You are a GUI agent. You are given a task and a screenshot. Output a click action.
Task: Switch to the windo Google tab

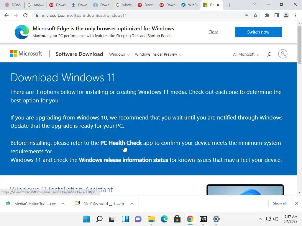(x=124, y=5)
